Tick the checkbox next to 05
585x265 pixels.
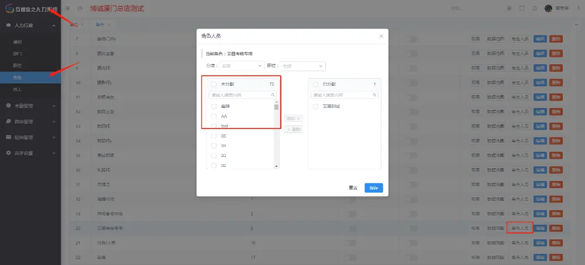coord(214,136)
